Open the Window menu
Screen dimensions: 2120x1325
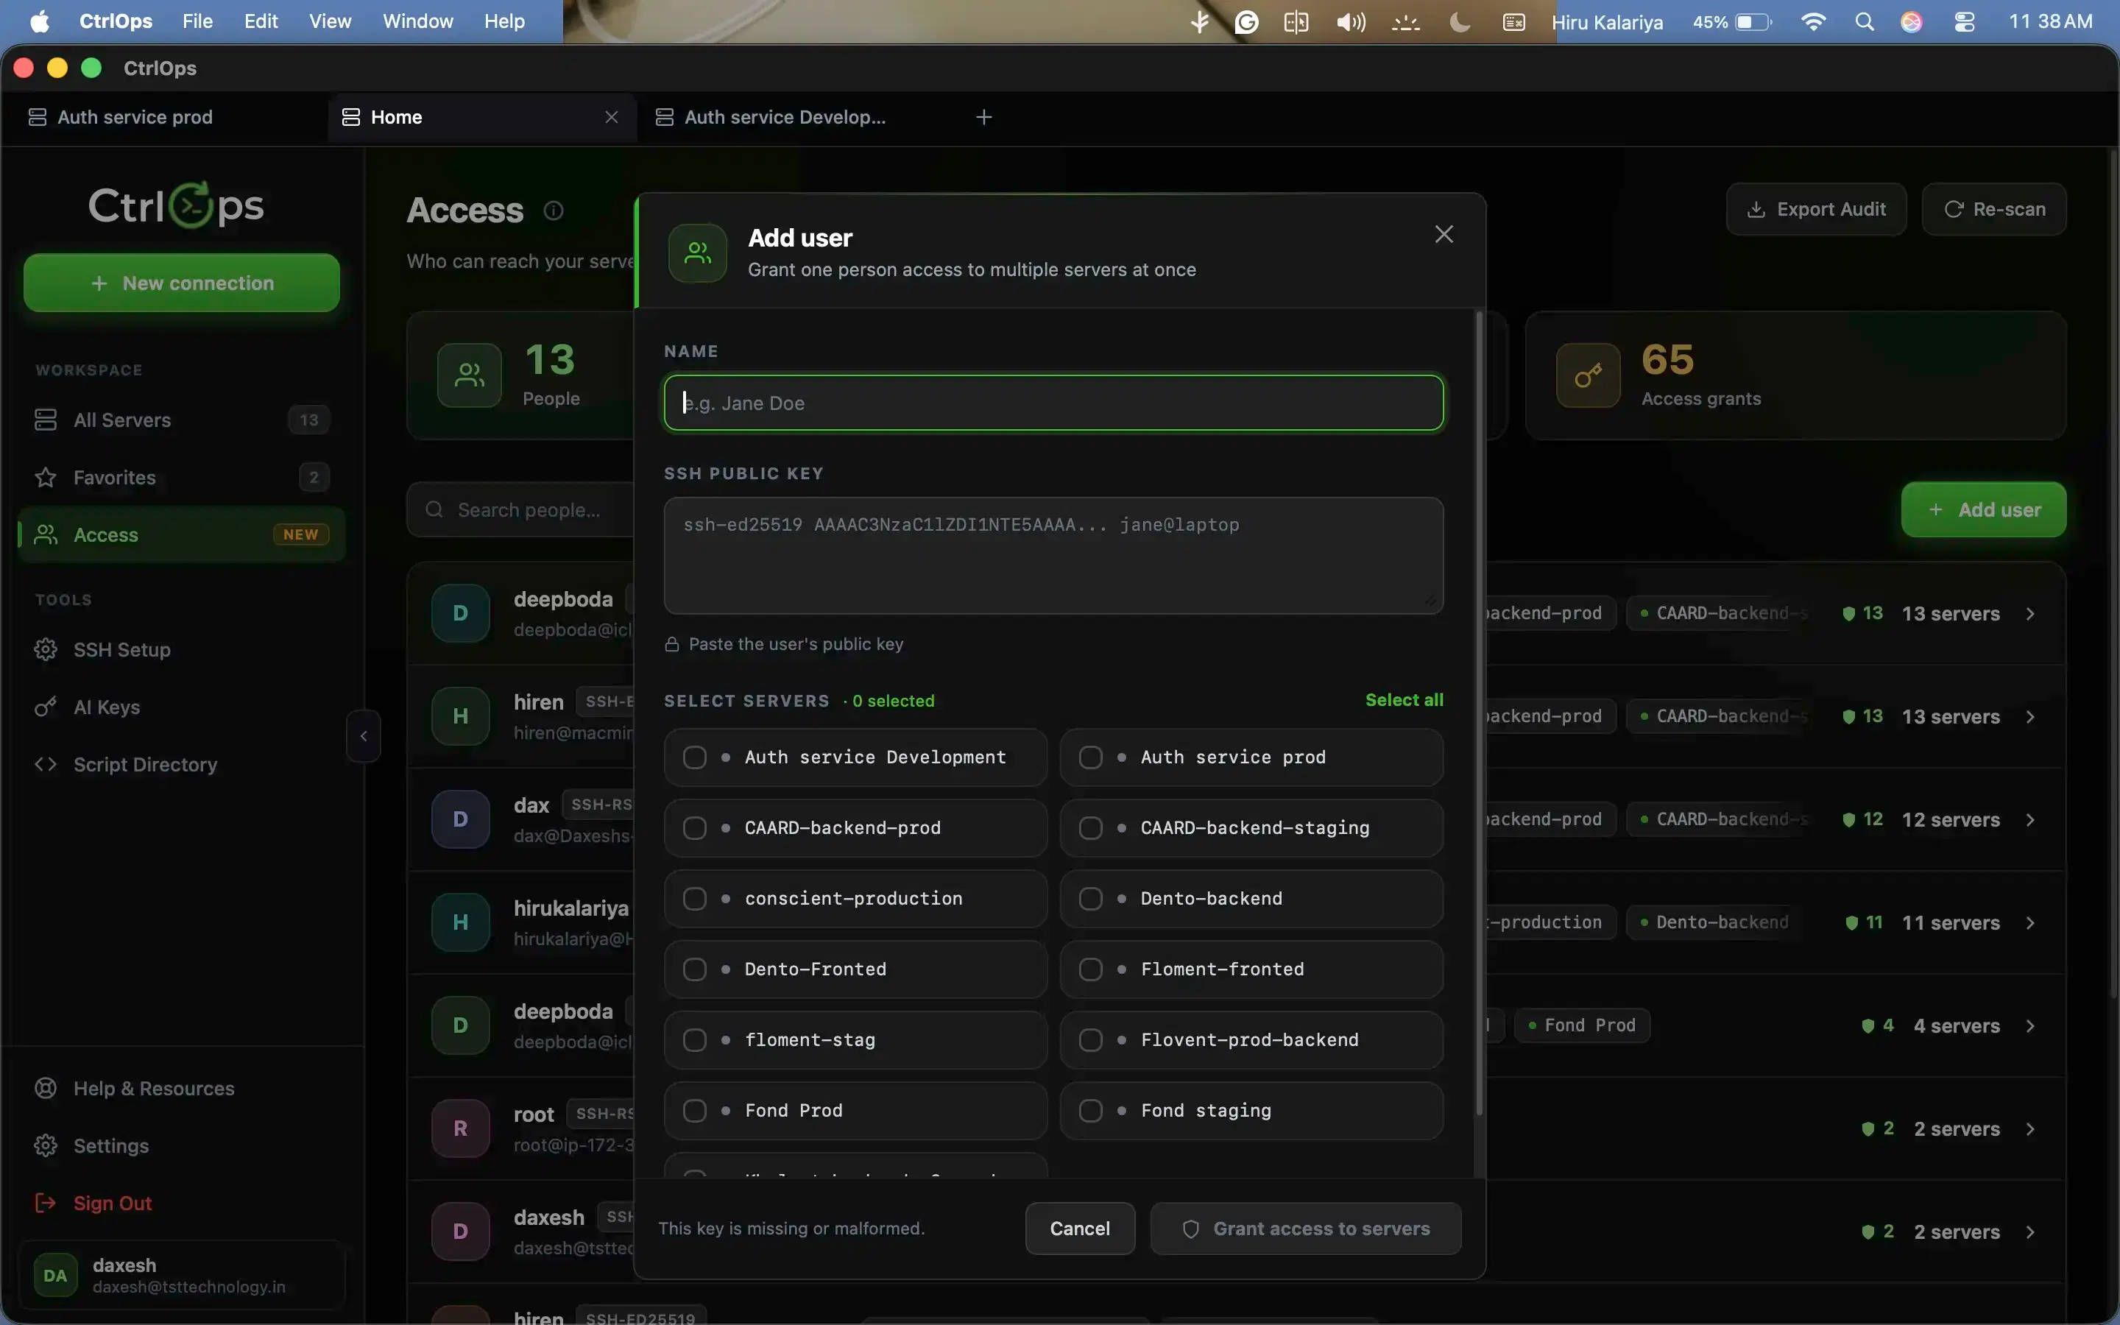pos(418,22)
